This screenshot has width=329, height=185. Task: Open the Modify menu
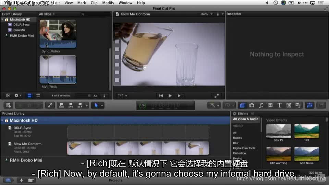pos(108,3)
